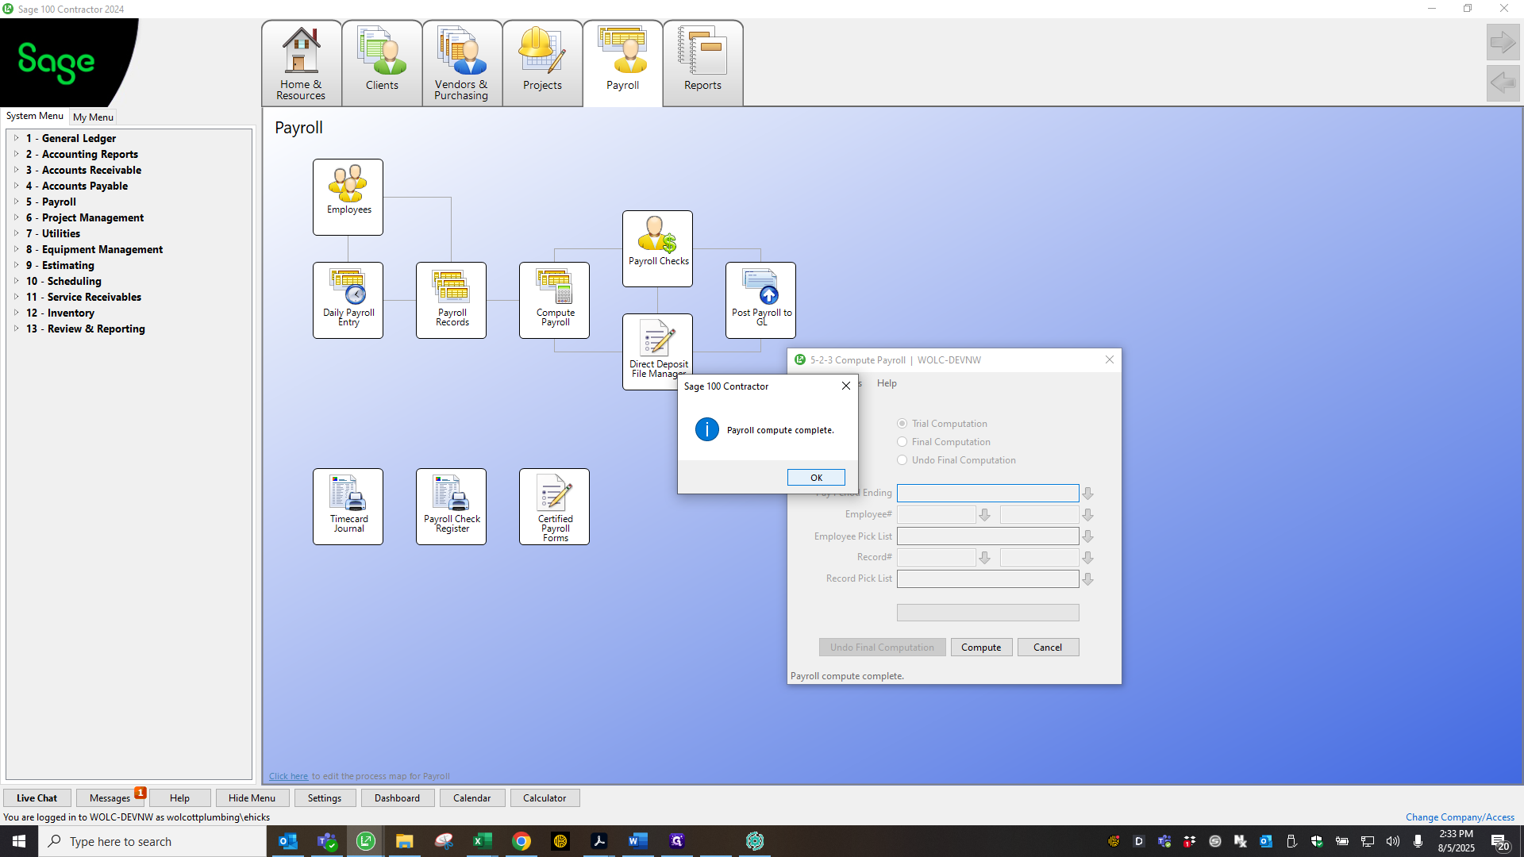Viewport: 1524px width, 857px height.
Task: Switch to My Menu tab
Action: click(x=93, y=117)
